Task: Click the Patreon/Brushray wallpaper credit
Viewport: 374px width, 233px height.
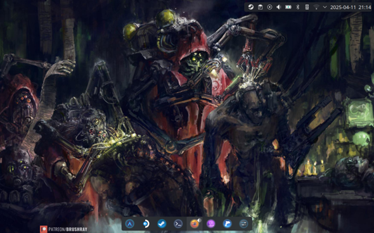Action: pos(63,229)
